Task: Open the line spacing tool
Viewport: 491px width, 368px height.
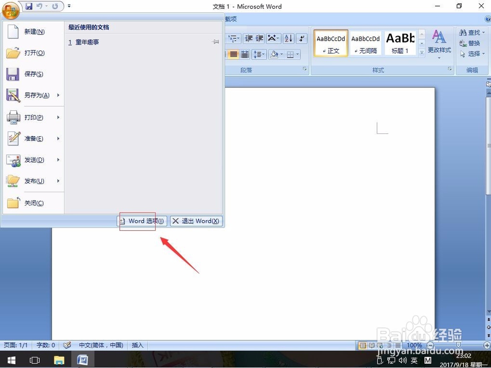Action: pos(259,54)
